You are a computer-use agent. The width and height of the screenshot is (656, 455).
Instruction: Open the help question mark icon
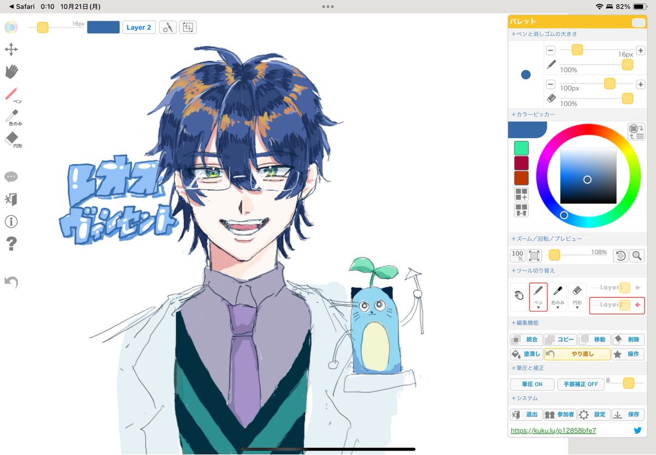pyautogui.click(x=11, y=244)
